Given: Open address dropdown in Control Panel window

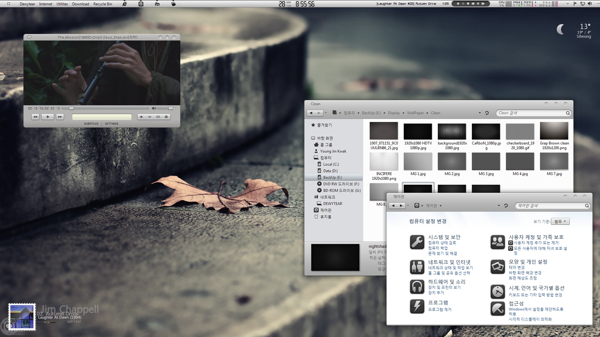Looking at the screenshot, I should tap(499, 206).
